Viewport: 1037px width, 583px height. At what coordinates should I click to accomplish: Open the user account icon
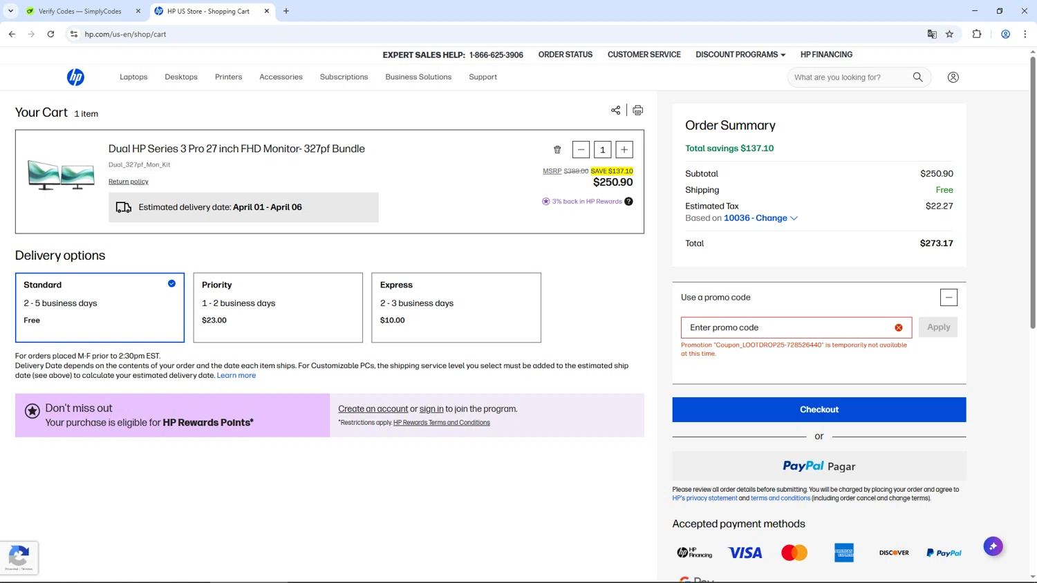point(953,77)
